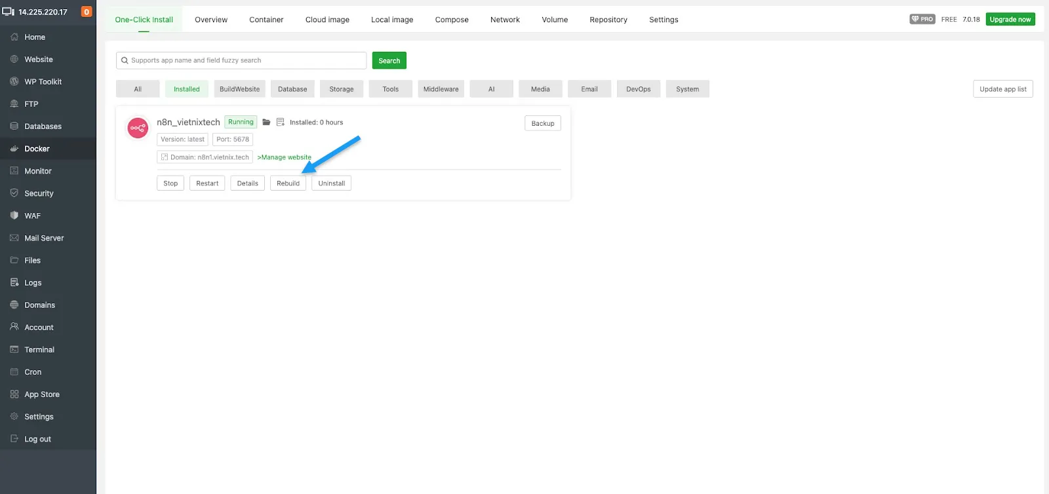Viewport: 1049px width, 494px height.
Task: Open the Files folder icon in sidebar
Action: point(14,260)
